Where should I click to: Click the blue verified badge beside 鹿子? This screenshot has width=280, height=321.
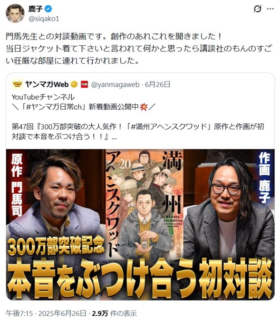[x=48, y=9]
